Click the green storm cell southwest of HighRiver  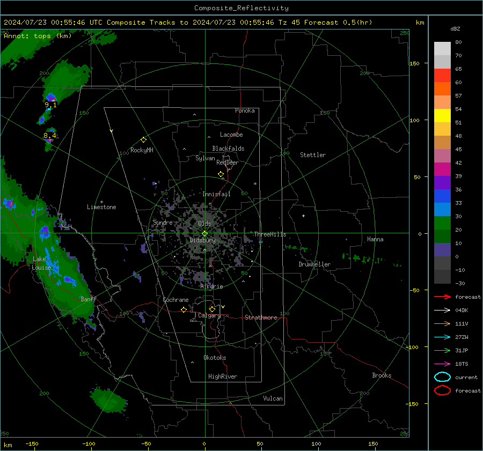[x=109, y=401]
